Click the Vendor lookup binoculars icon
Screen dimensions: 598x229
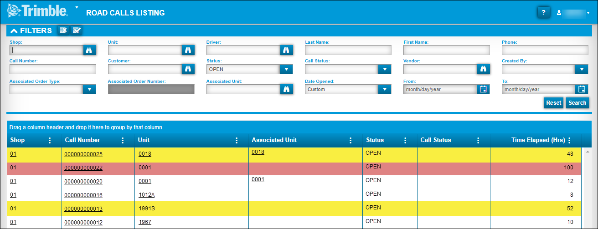[x=483, y=69]
